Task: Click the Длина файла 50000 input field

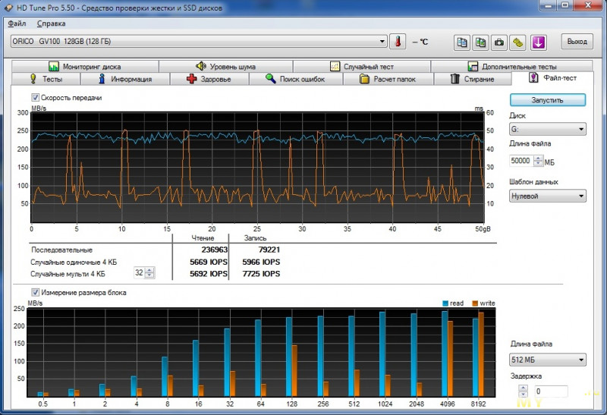Action: 521,161
